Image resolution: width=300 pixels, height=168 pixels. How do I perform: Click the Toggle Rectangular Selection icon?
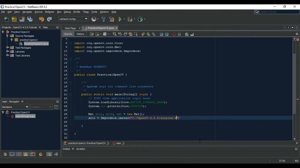click(136, 34)
